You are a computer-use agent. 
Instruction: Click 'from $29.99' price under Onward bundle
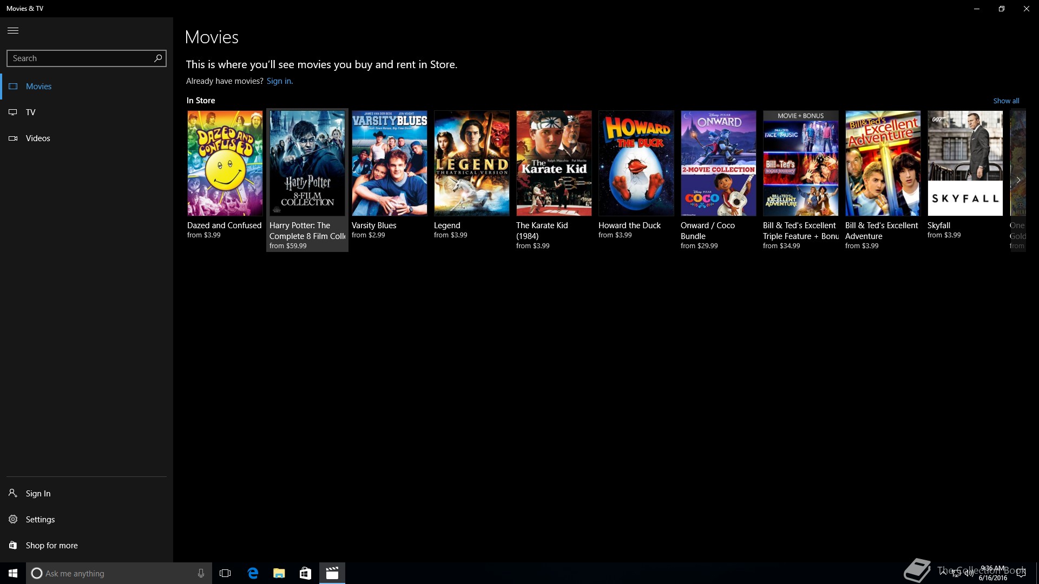tap(699, 246)
